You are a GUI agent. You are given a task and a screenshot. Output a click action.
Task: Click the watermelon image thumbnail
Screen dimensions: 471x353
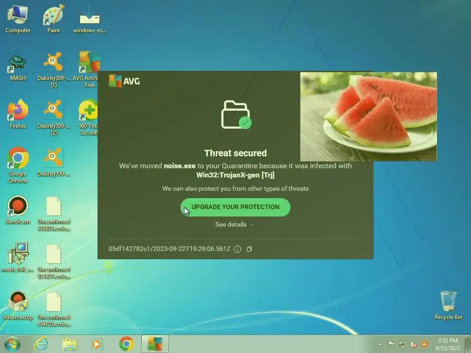point(368,117)
